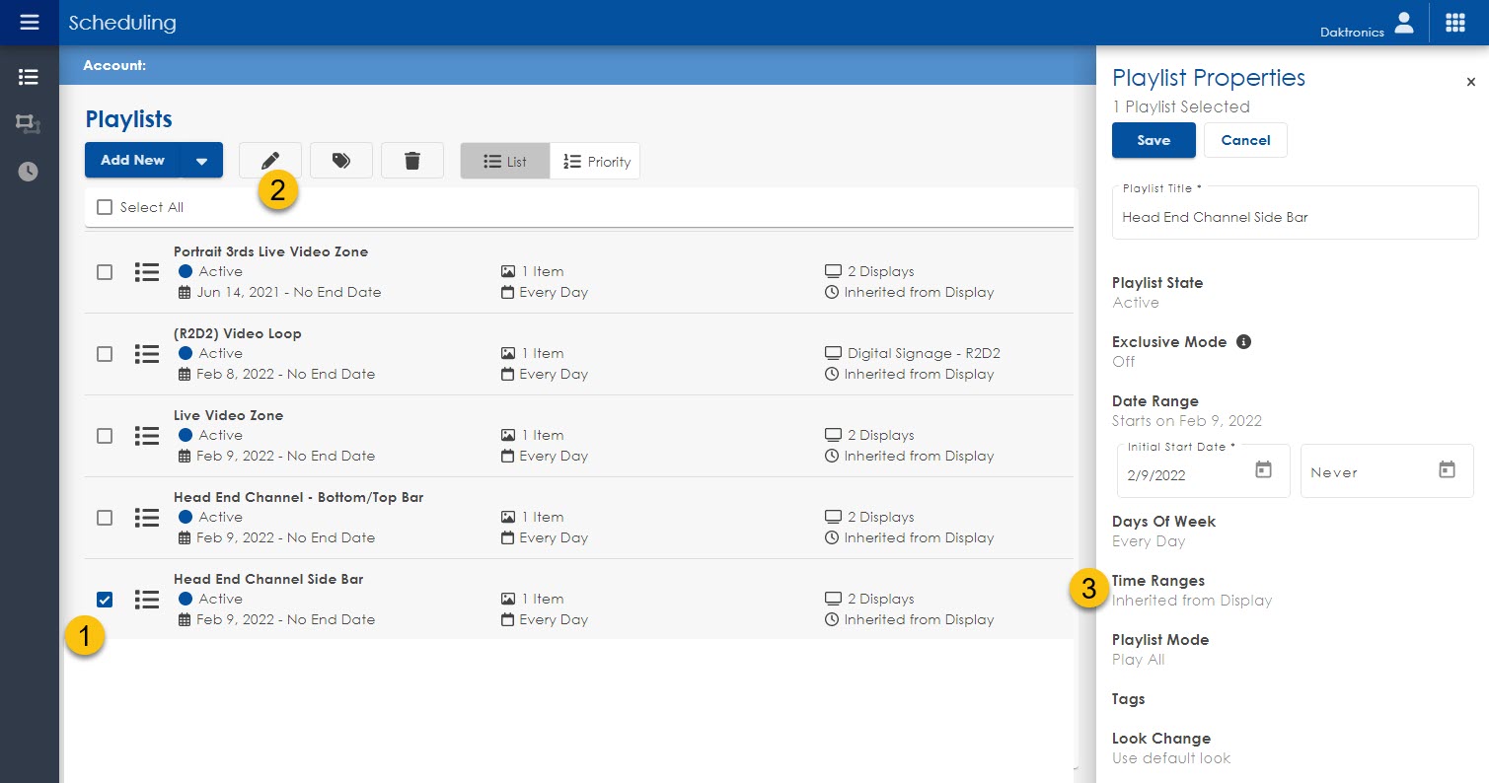This screenshot has width=1489, height=783.
Task: Click the Playlist Title text field
Action: click(x=1295, y=217)
